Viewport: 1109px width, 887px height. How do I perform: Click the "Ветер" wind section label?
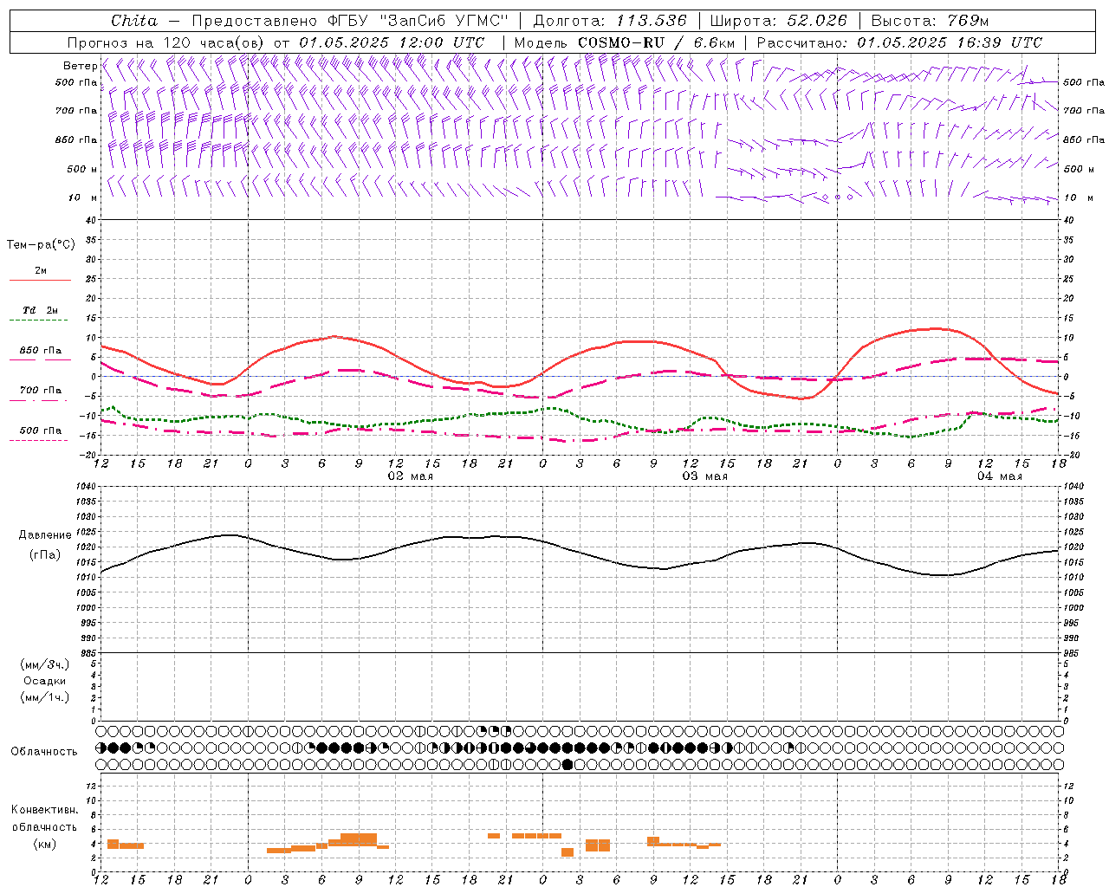pyautogui.click(x=80, y=66)
